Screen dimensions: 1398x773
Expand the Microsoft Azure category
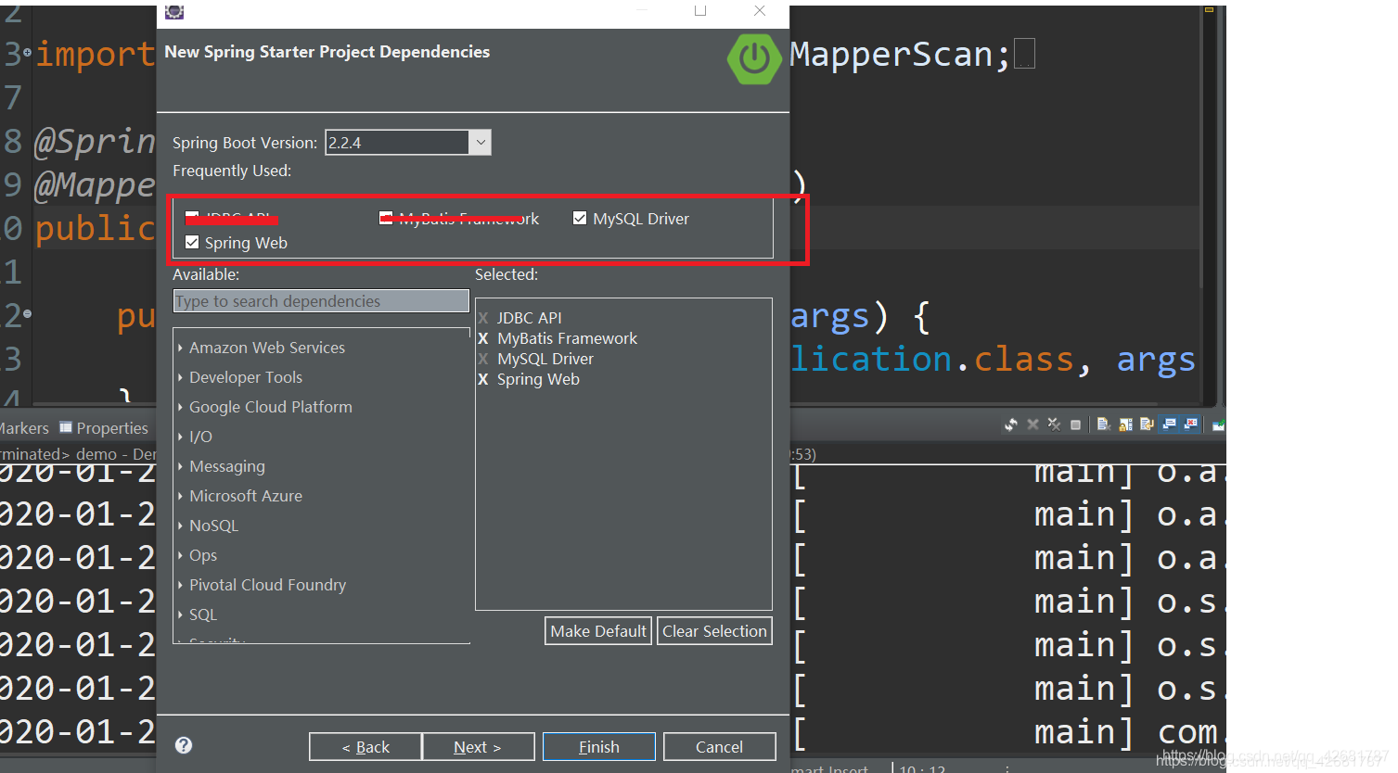click(x=180, y=496)
